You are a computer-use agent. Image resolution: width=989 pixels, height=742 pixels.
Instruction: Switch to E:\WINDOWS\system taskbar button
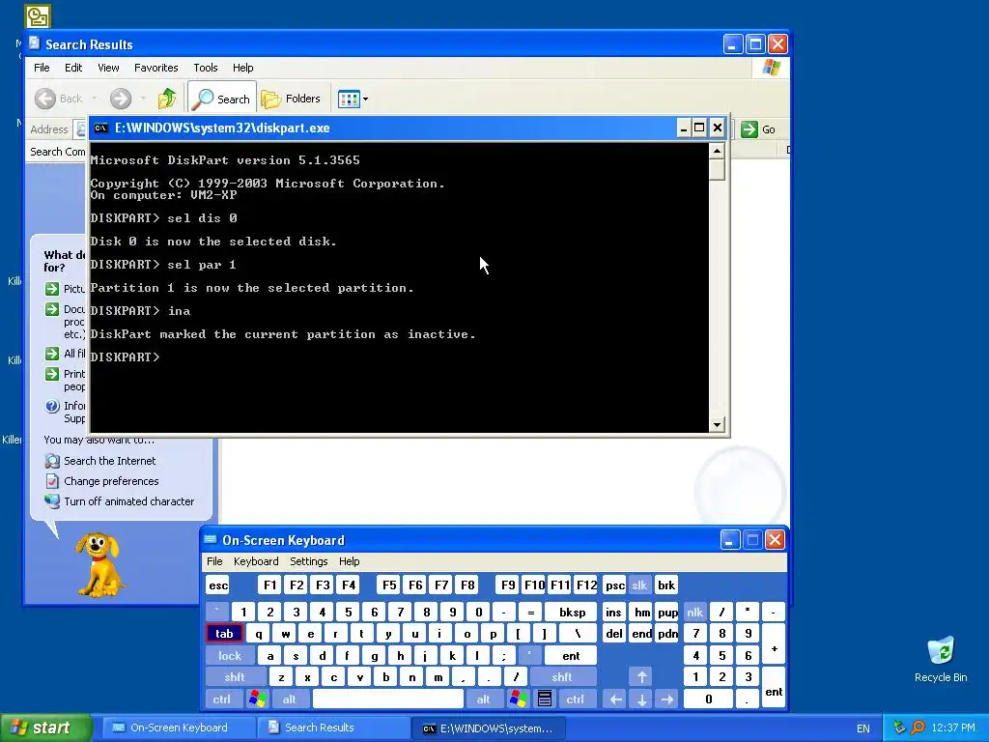click(486, 728)
